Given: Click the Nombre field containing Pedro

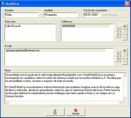Looking at the screenshot, I should pyautogui.click(x=22, y=15).
